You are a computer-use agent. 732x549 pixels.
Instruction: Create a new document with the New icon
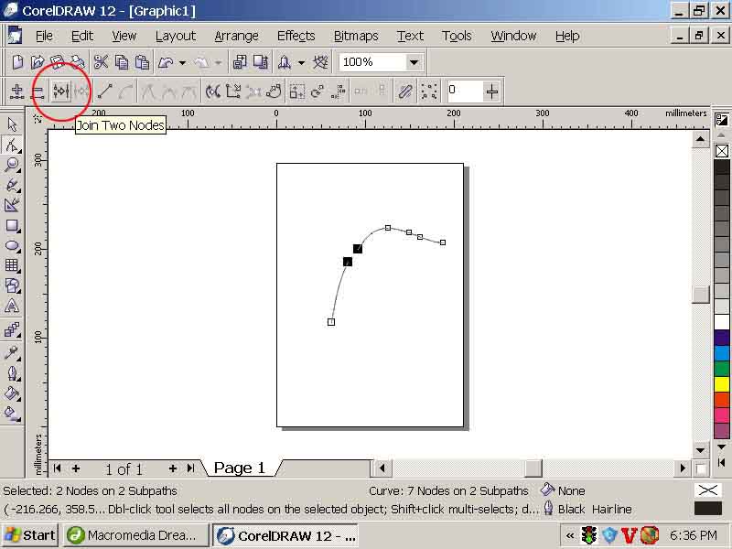[17, 62]
